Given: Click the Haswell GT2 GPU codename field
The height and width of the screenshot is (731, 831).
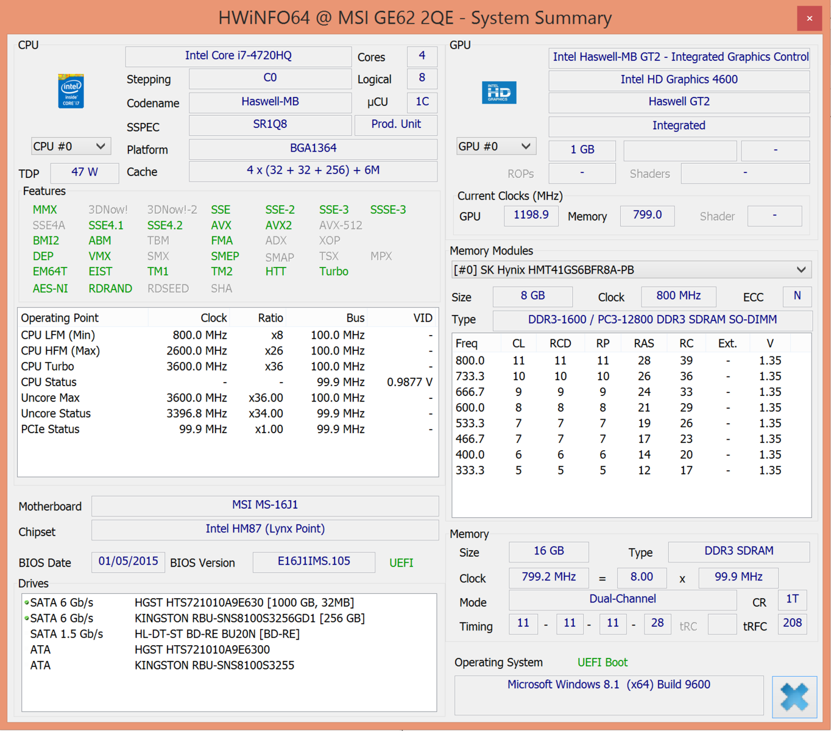Looking at the screenshot, I should tap(679, 102).
